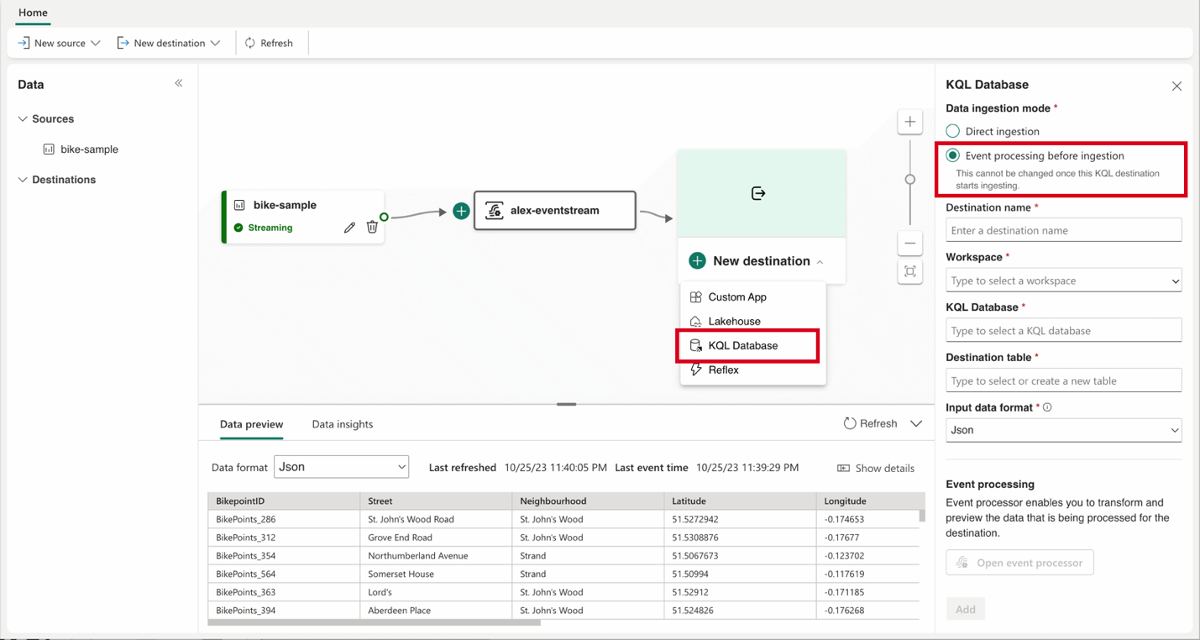
Task: Open the New source dropdown arrow
Action: [x=95, y=43]
